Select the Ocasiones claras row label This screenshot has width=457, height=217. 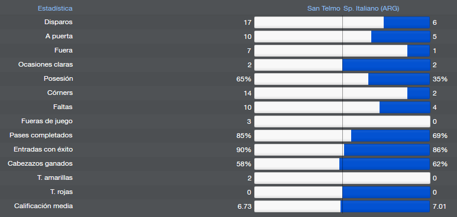coord(46,65)
